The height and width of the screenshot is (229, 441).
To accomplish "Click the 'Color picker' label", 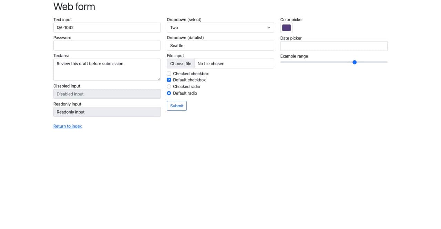I will (x=292, y=20).
